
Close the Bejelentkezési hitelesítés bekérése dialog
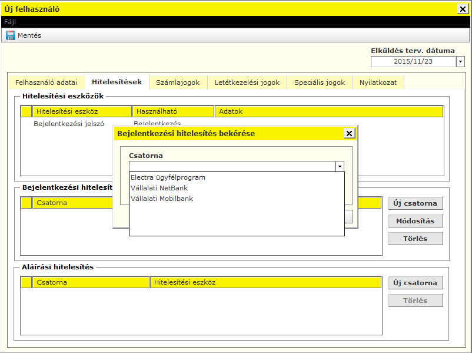click(x=349, y=133)
